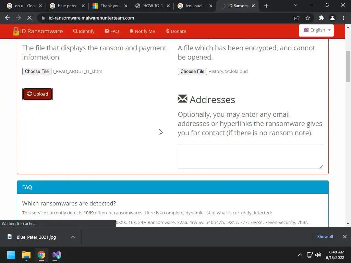Expand the Blue_Peter_2021.jpg download options chevron

(x=73, y=237)
